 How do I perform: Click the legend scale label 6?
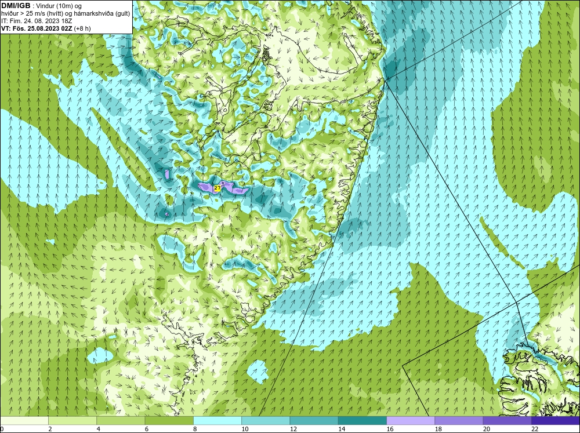click(x=147, y=429)
